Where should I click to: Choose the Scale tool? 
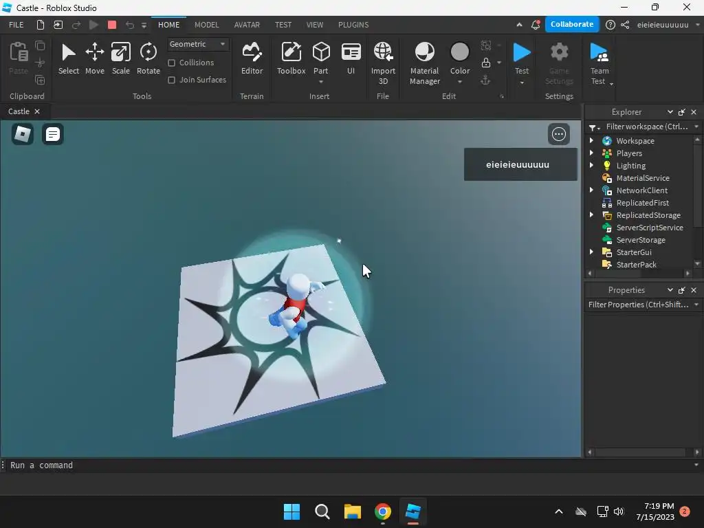tap(121, 58)
